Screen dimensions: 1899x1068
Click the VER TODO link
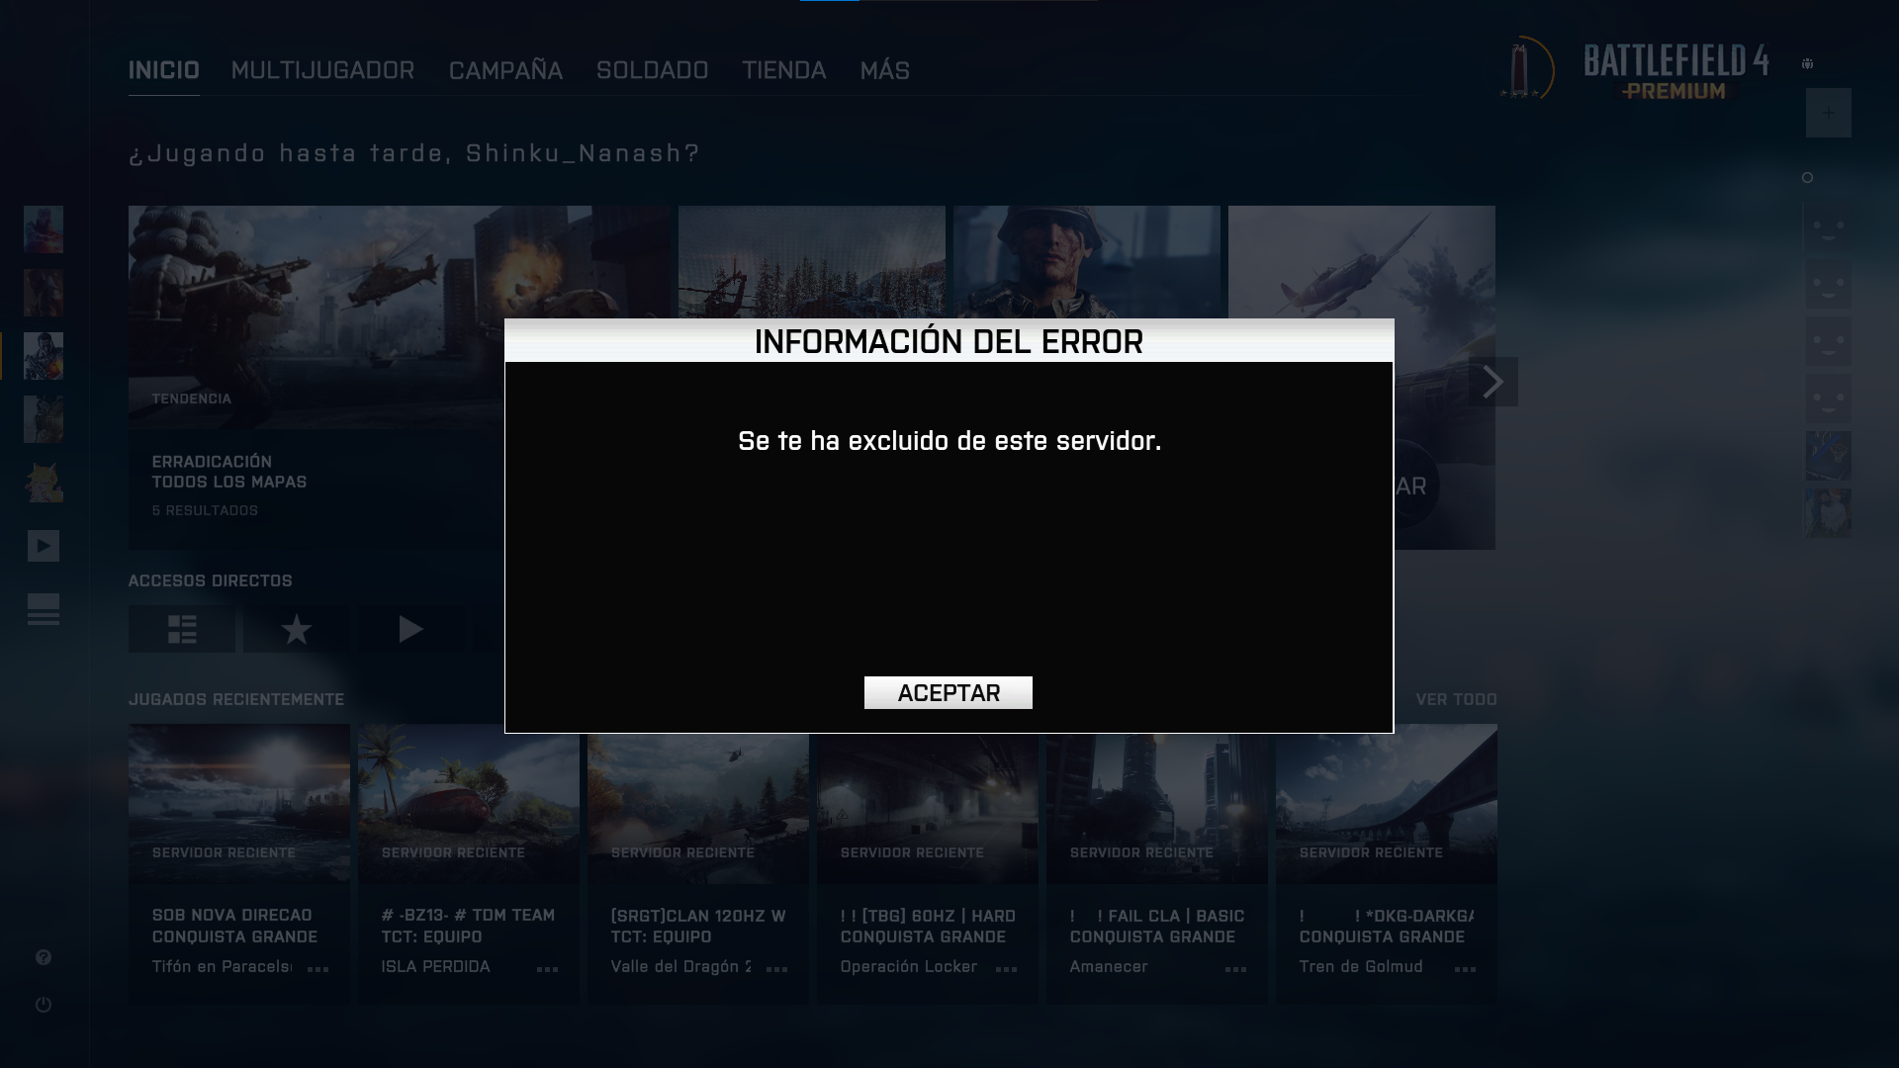(1456, 700)
